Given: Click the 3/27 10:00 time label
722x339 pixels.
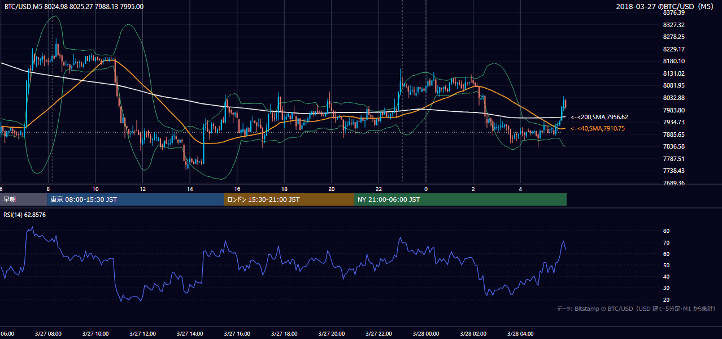Looking at the screenshot, I should click(x=95, y=333).
